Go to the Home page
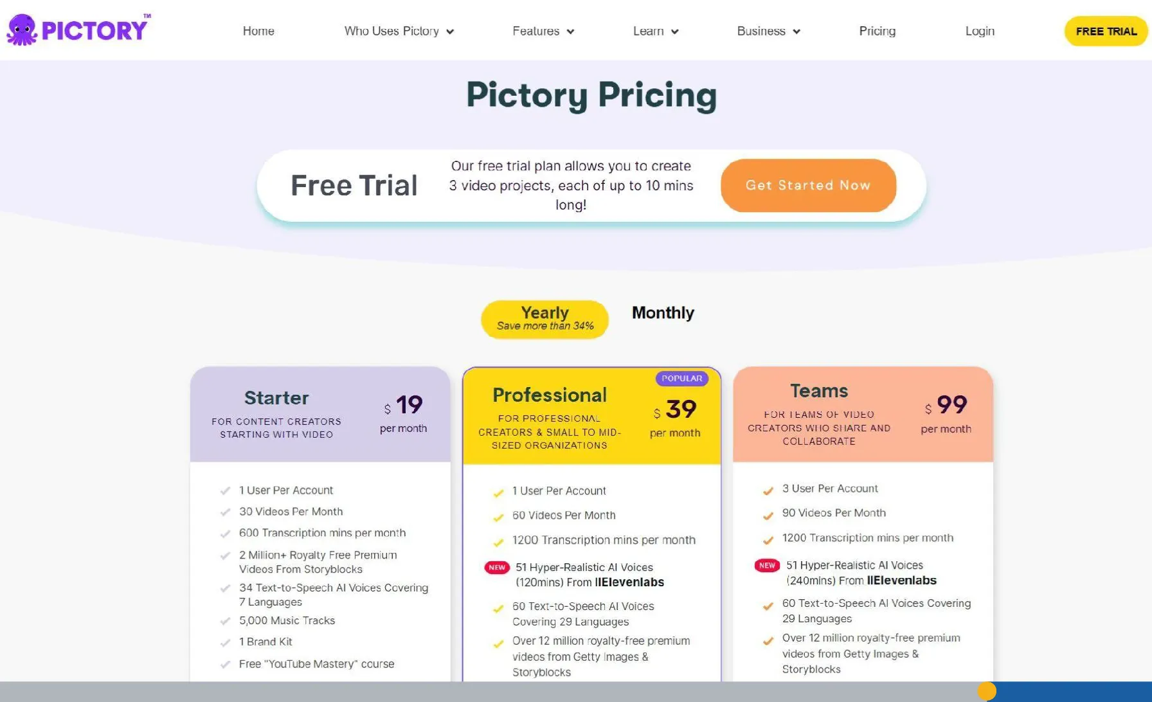This screenshot has height=702, width=1152. tap(258, 31)
